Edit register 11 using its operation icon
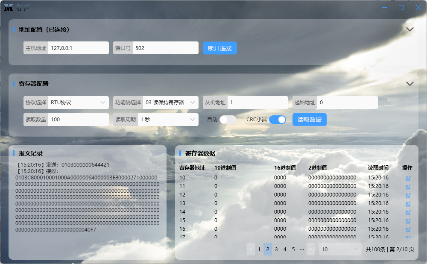The width and height of the screenshot is (427, 264). click(409, 186)
